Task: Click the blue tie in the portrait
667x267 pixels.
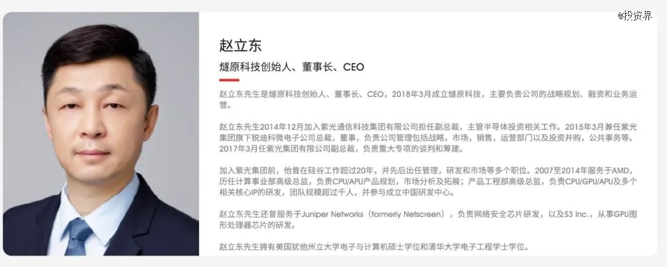Action: point(79,236)
